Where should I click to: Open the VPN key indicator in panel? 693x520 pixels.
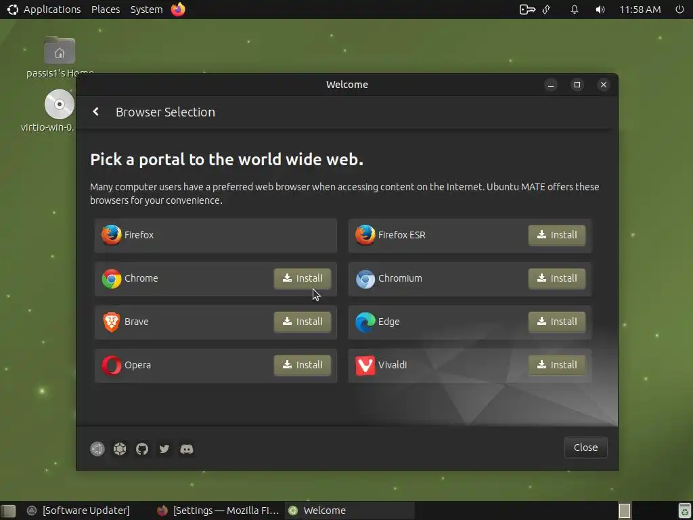[x=527, y=9]
